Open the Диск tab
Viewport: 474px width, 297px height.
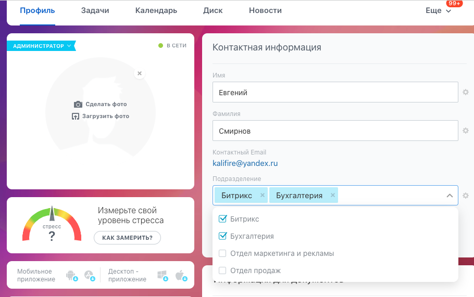click(213, 10)
